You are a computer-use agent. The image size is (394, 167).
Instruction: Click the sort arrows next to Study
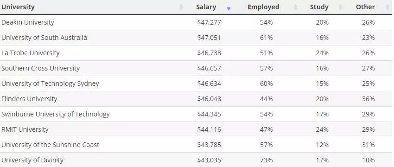340,7
